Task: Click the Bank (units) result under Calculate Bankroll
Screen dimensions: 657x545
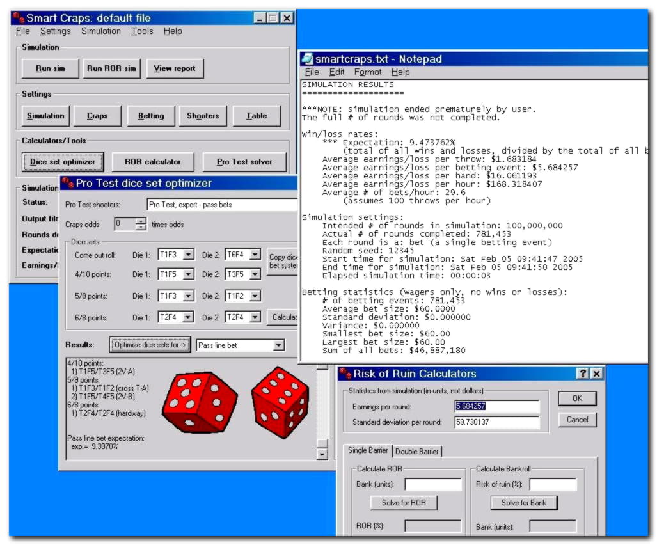Action: coord(553,526)
